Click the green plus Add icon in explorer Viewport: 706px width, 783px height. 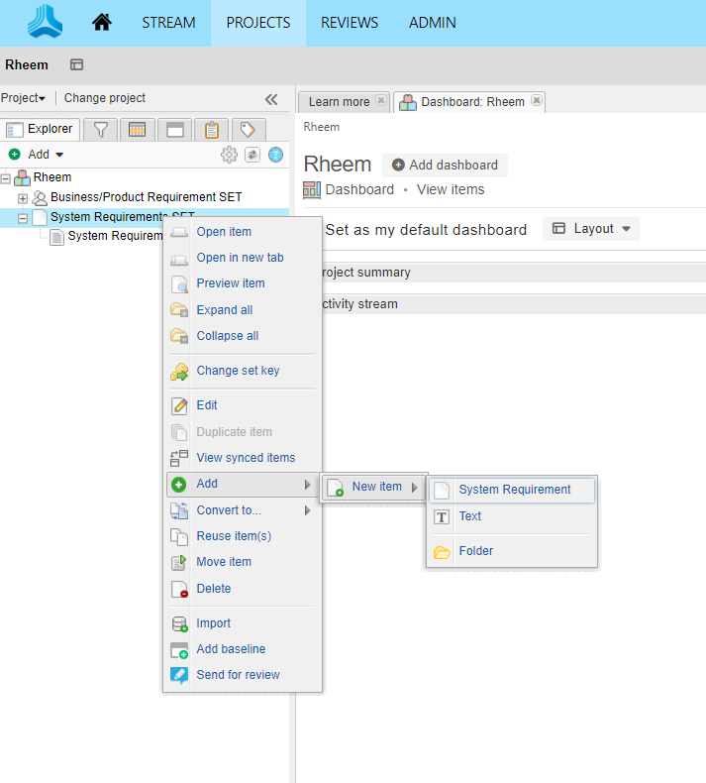click(15, 155)
